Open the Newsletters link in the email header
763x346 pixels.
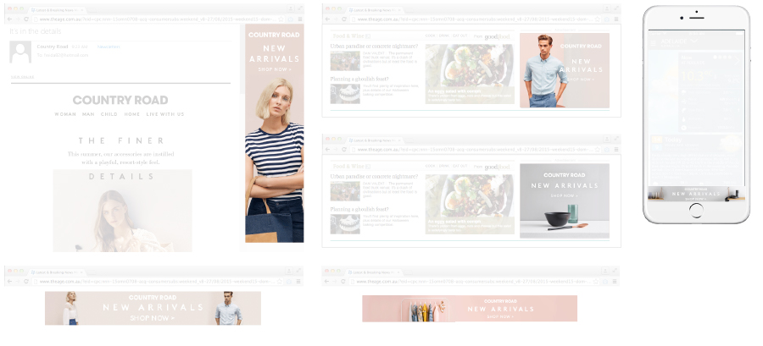(x=108, y=47)
